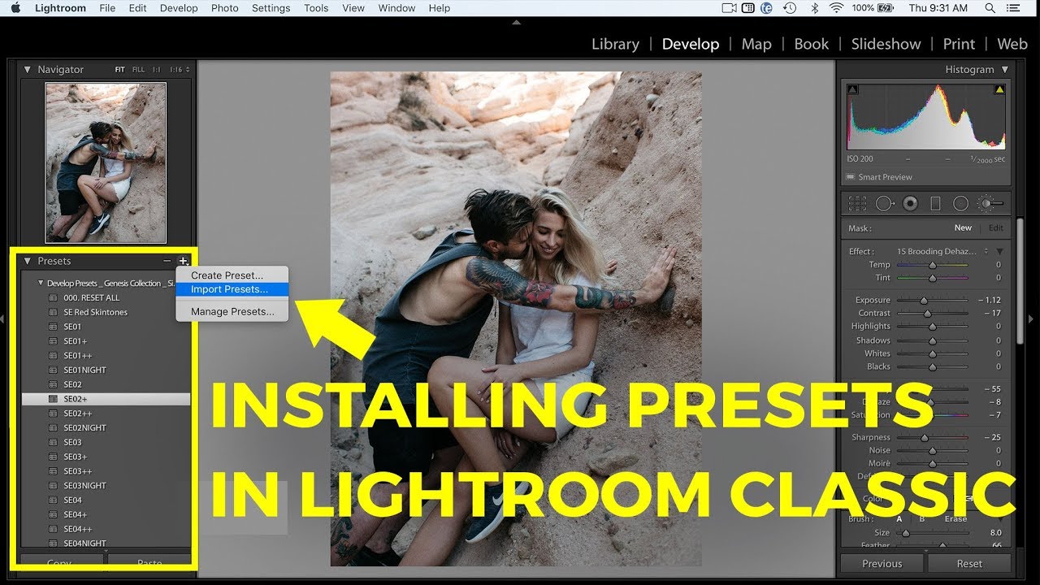Adjust the Exposure slider
Image resolution: width=1040 pixels, height=585 pixels.
click(924, 301)
